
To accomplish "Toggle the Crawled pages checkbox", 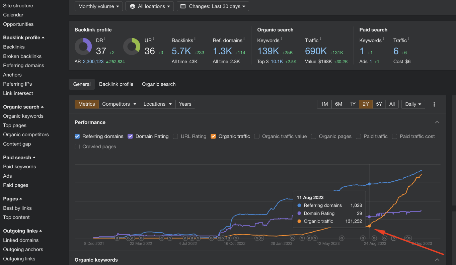I will click(77, 147).
